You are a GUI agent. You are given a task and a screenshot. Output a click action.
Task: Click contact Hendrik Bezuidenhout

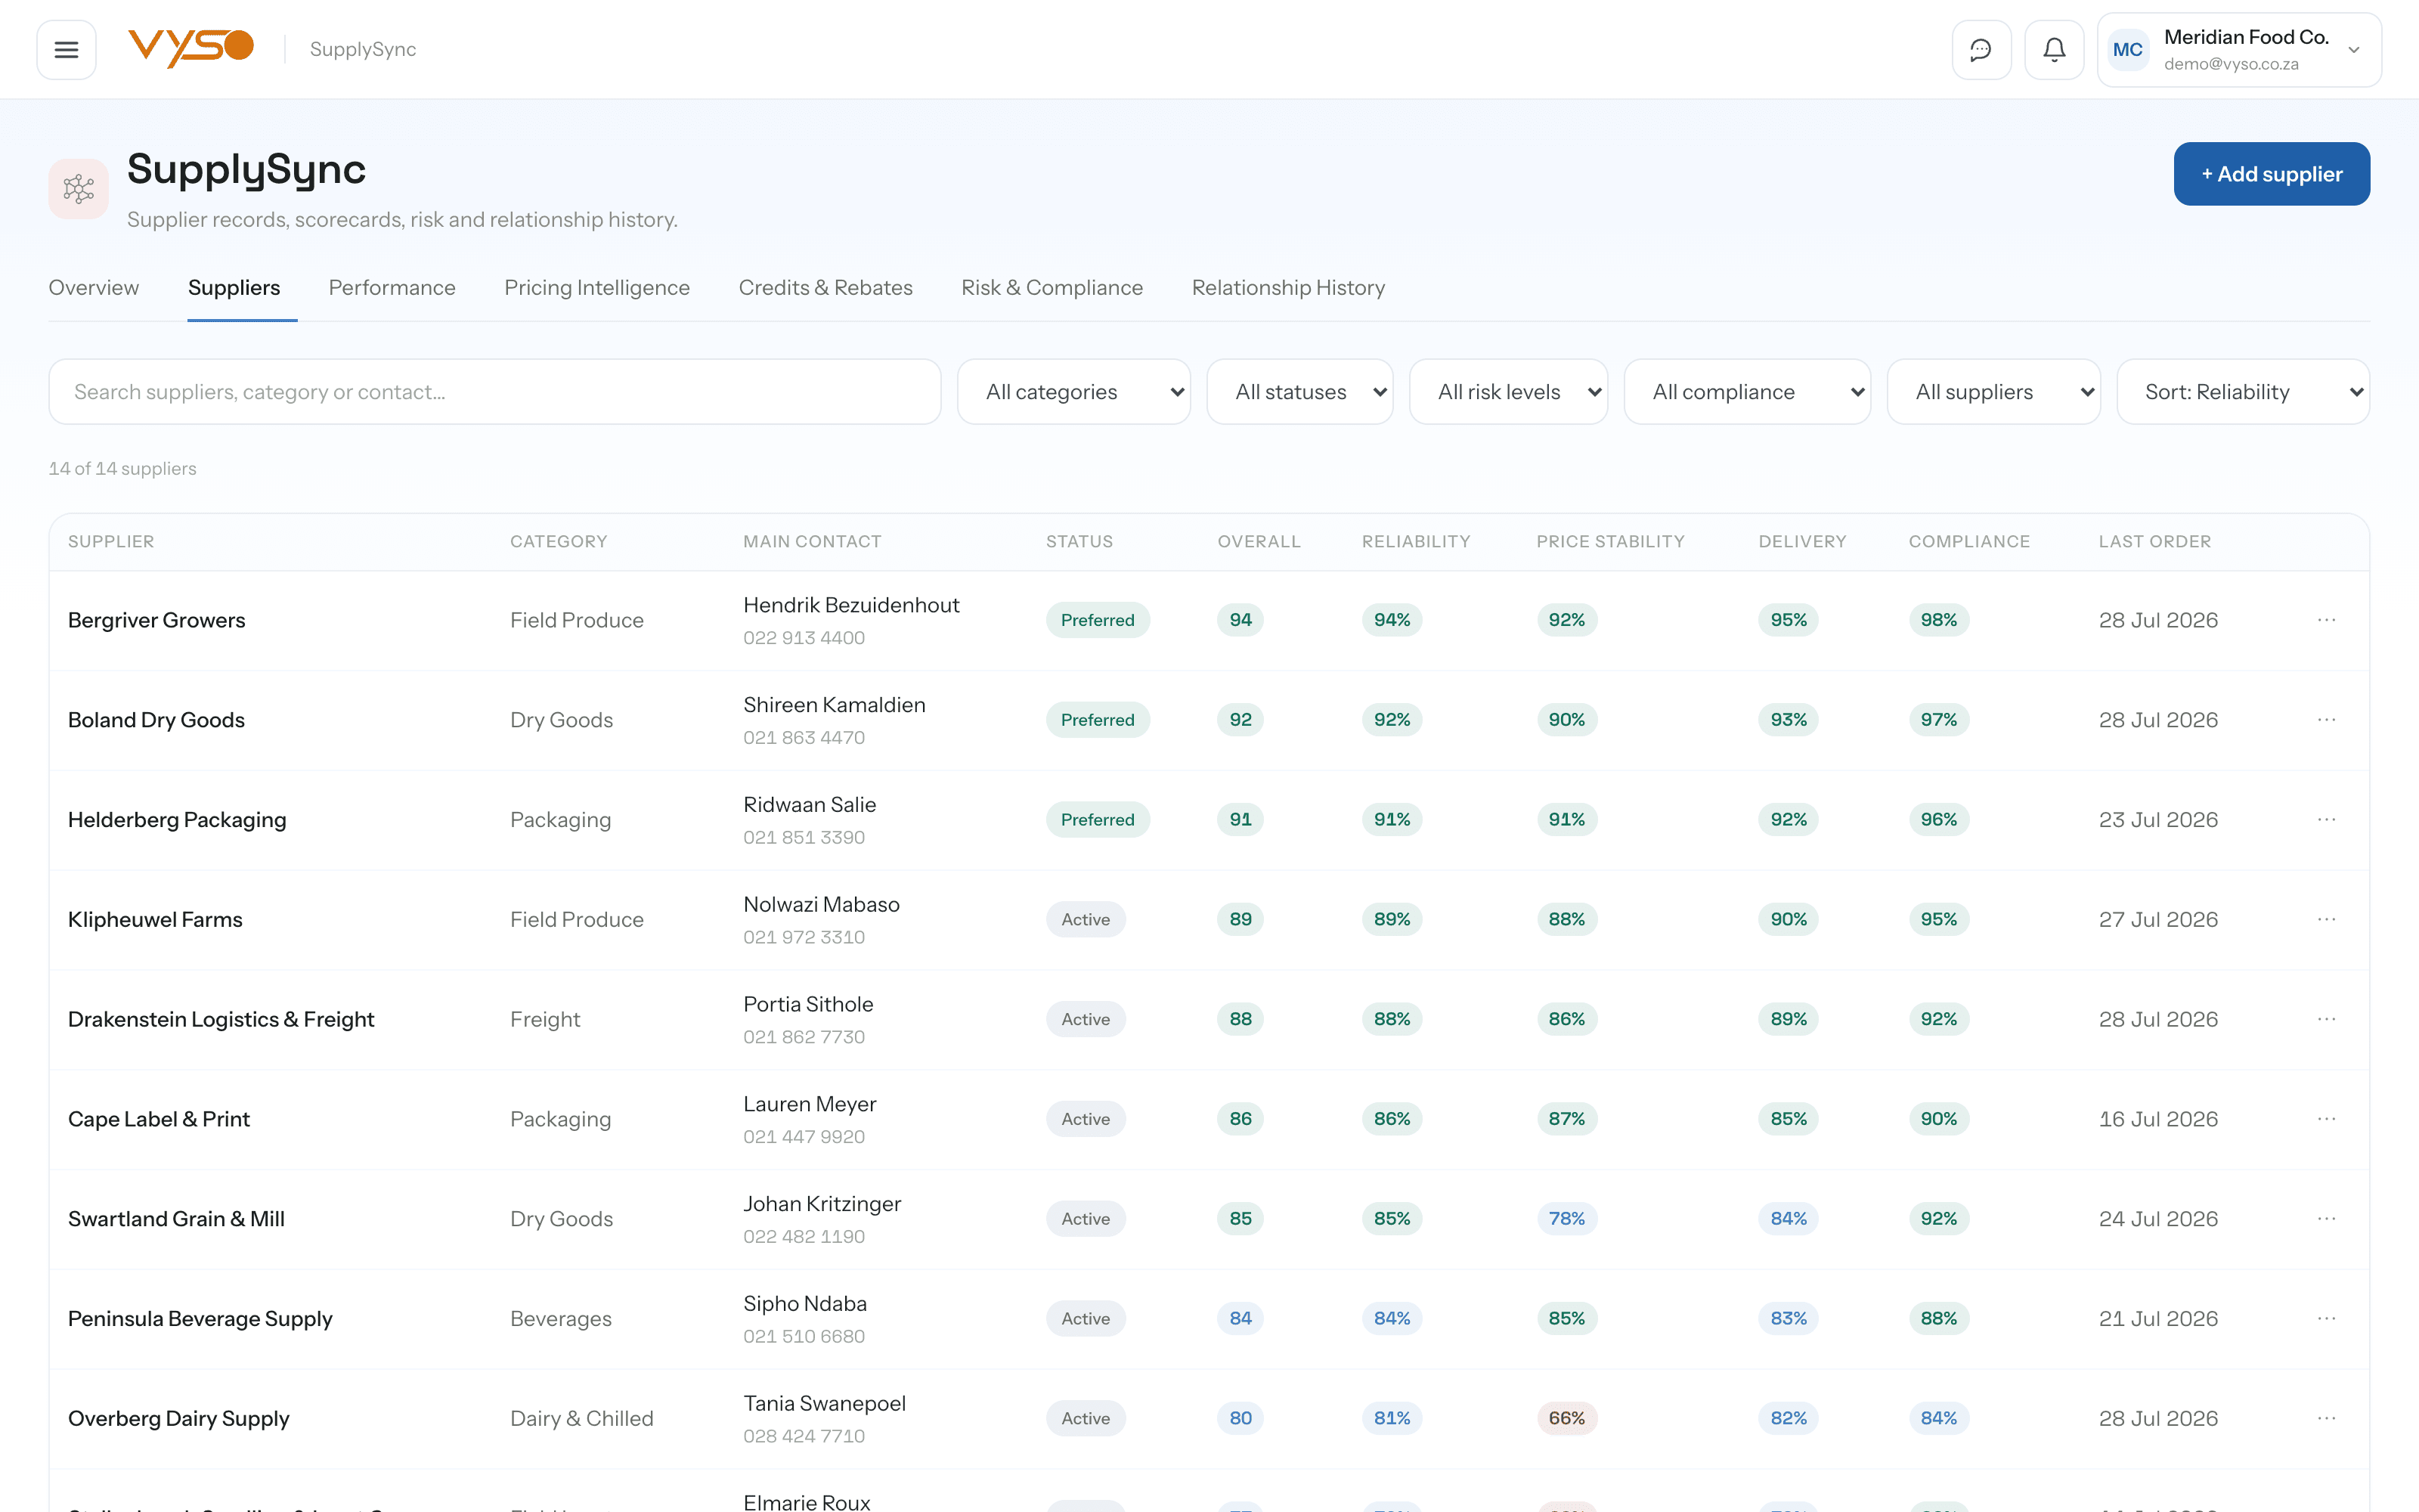pos(850,605)
